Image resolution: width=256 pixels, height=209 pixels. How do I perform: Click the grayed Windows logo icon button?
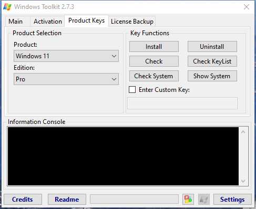(204, 199)
